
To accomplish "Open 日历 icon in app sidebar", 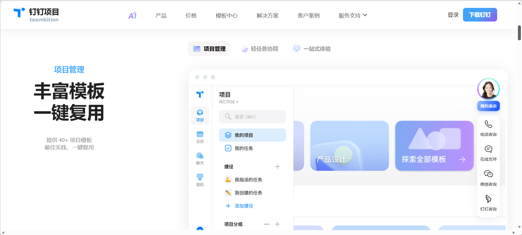I will pyautogui.click(x=200, y=137).
